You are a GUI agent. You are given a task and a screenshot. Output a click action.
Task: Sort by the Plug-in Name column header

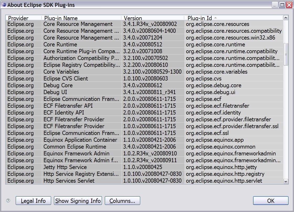[x=81, y=18]
